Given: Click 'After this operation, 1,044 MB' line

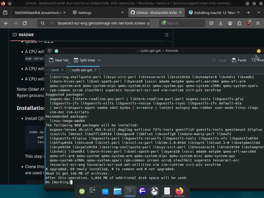Looking at the screenshot, I should [x=117, y=178].
